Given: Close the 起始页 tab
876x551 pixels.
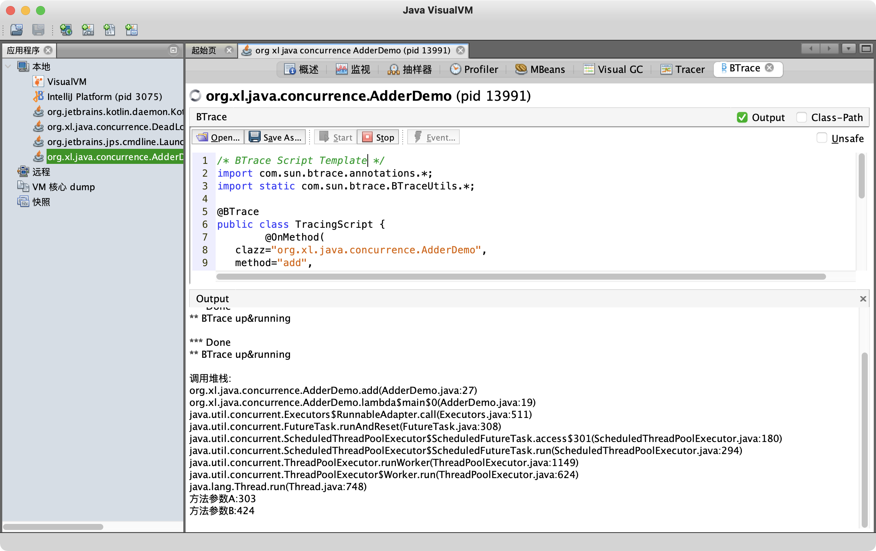Looking at the screenshot, I should click(x=229, y=50).
